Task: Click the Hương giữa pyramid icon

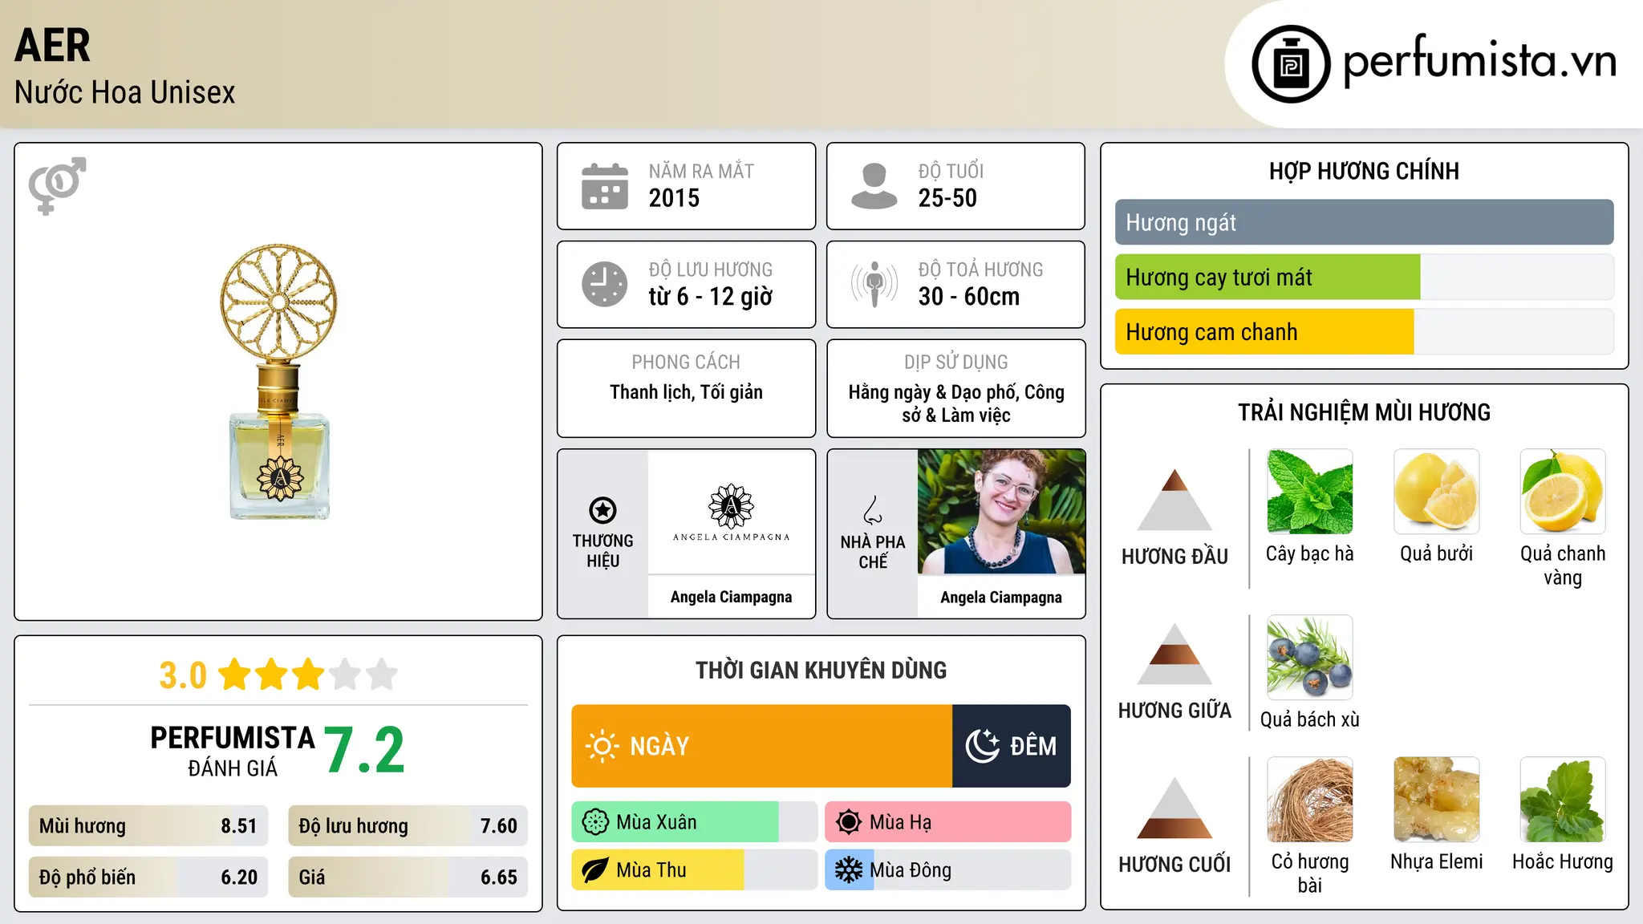Action: point(1175,654)
